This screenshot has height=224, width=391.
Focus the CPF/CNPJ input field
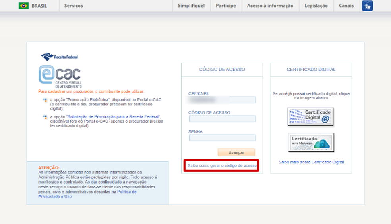pos(222,100)
